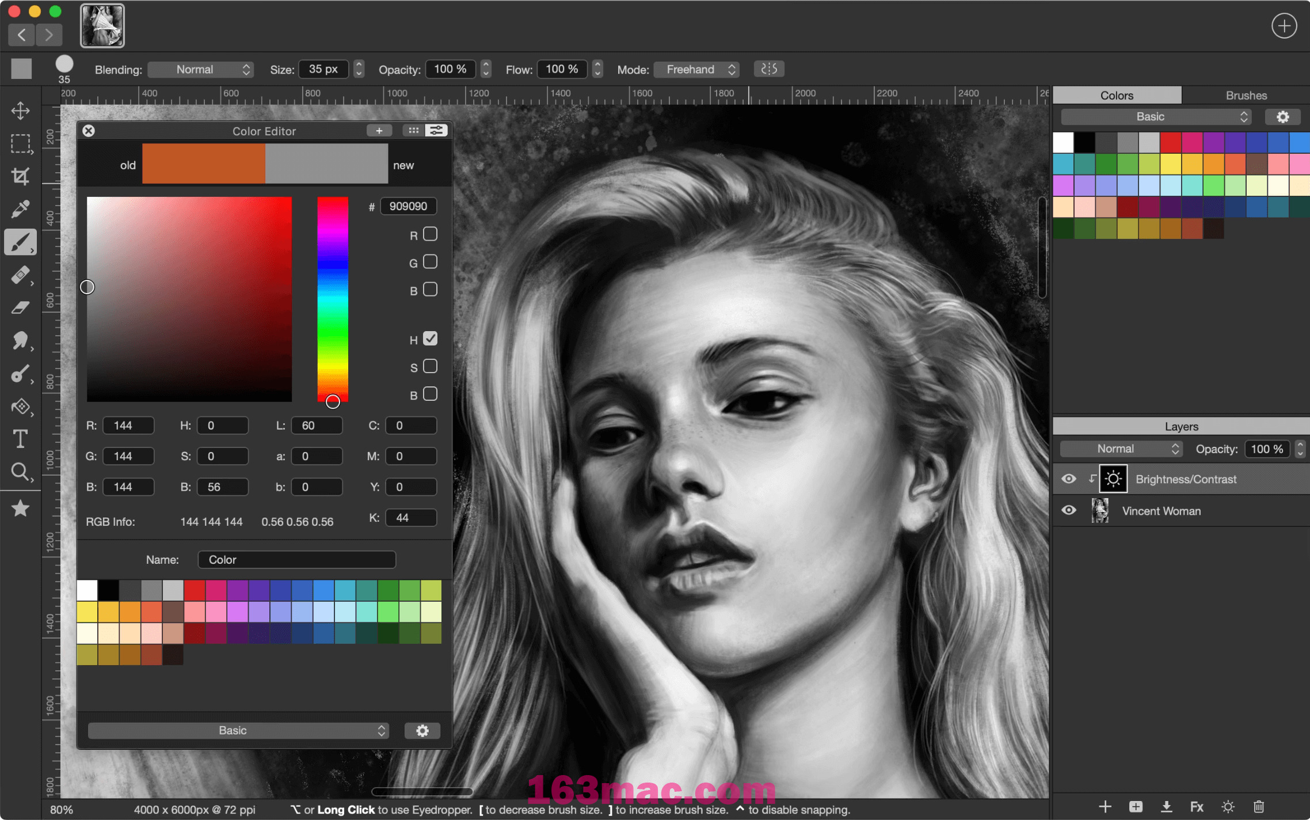This screenshot has height=820, width=1310.
Task: Select Colors tab in right panel
Action: click(1117, 94)
